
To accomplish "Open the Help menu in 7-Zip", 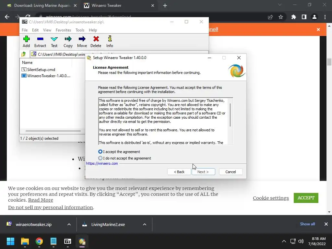I will tap(93, 30).
